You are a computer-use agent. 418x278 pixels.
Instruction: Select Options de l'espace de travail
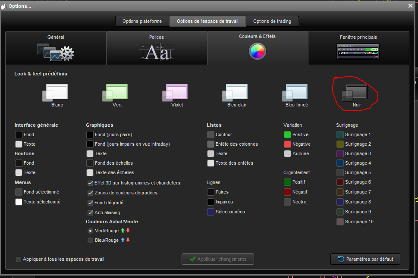(207, 21)
